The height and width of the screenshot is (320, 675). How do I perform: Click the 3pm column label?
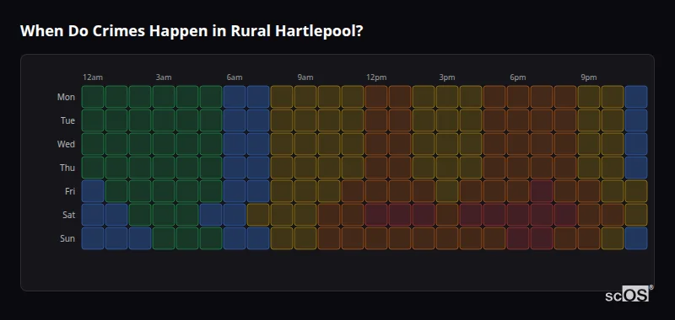coord(447,77)
